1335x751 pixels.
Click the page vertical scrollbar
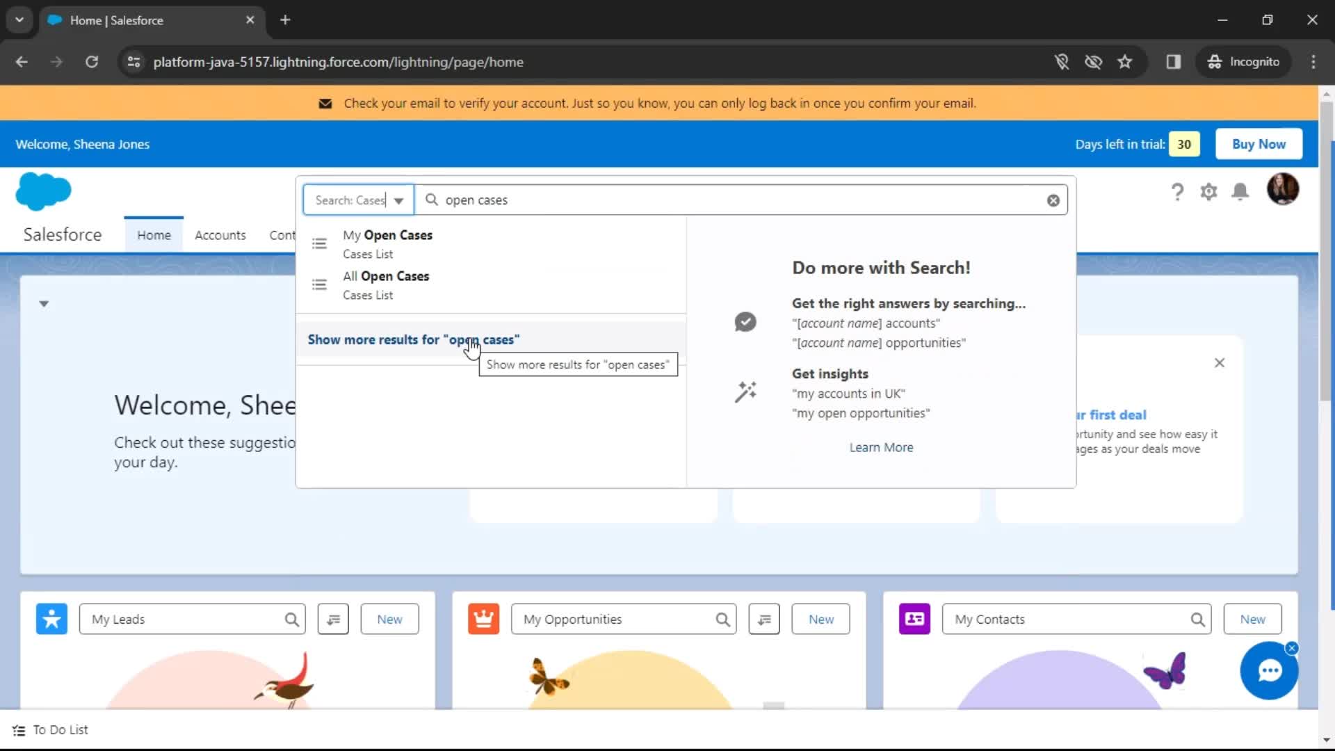(x=1326, y=250)
